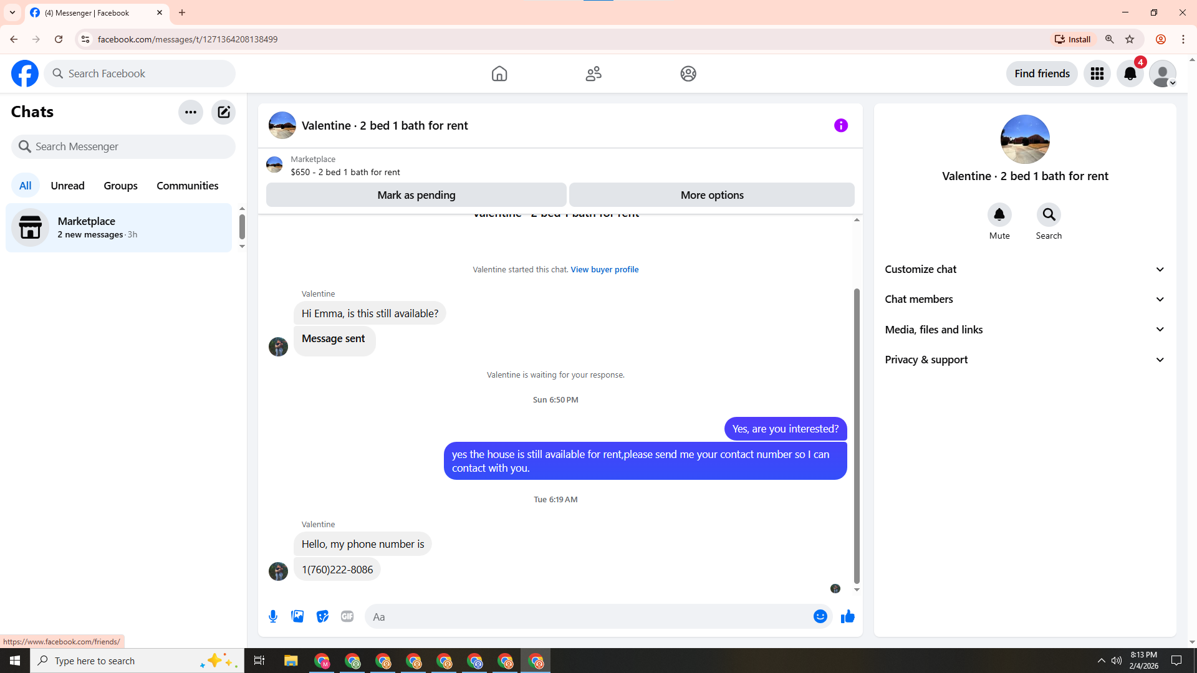Open the View buyer profile link
The width and height of the screenshot is (1197, 673).
click(x=604, y=269)
